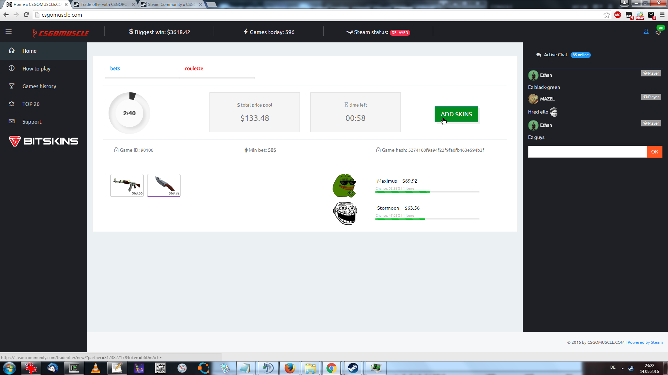This screenshot has width=668, height=375.
Task: Open Games history in sidebar
Action: click(x=39, y=86)
